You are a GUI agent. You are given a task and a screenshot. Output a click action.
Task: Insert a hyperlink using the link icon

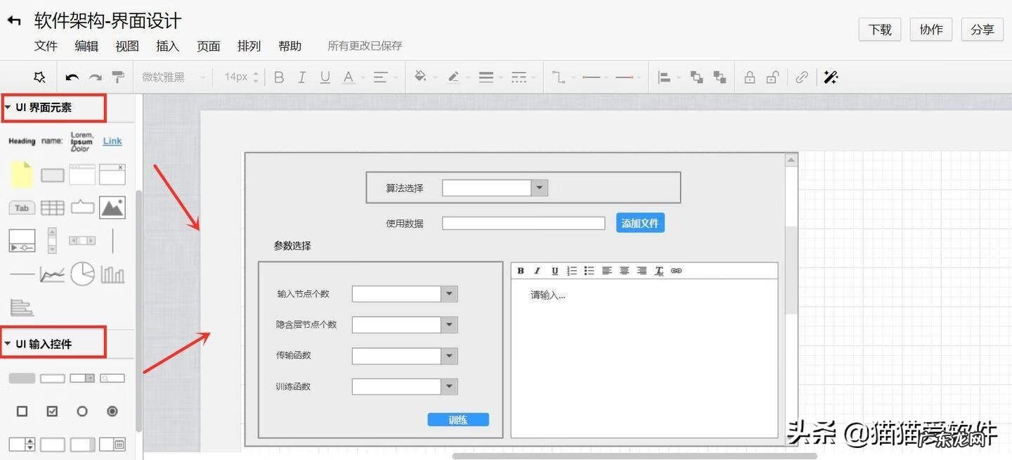click(802, 77)
